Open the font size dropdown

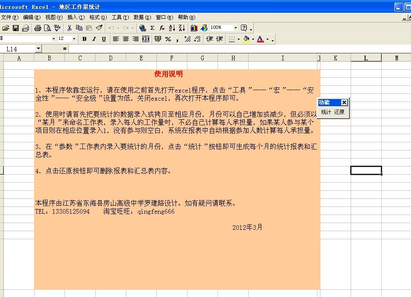74,39
